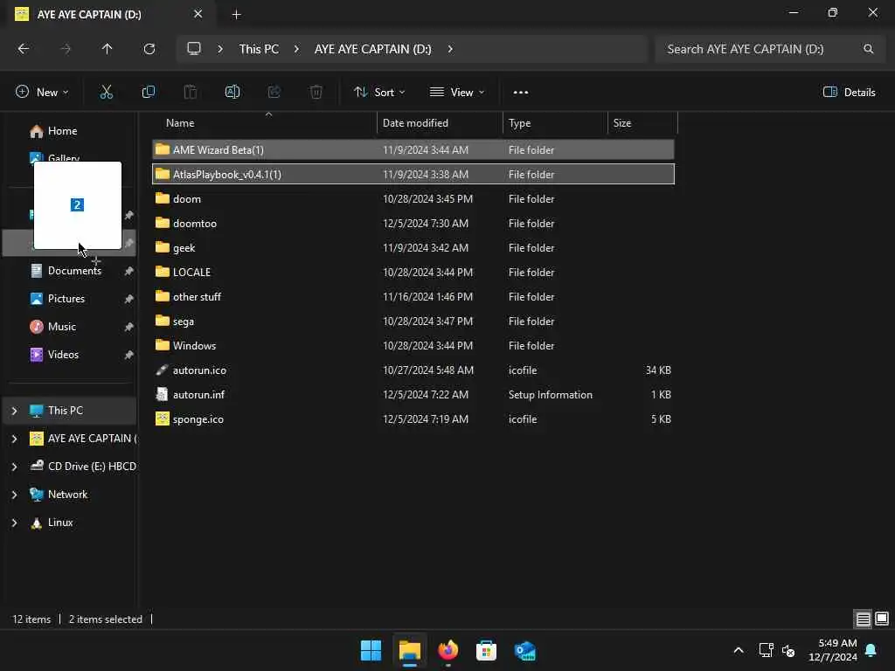Image resolution: width=895 pixels, height=671 pixels.
Task: Select the sega folder
Action: point(413,322)
